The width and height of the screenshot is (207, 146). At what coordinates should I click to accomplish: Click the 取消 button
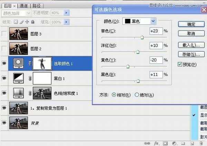(191, 34)
